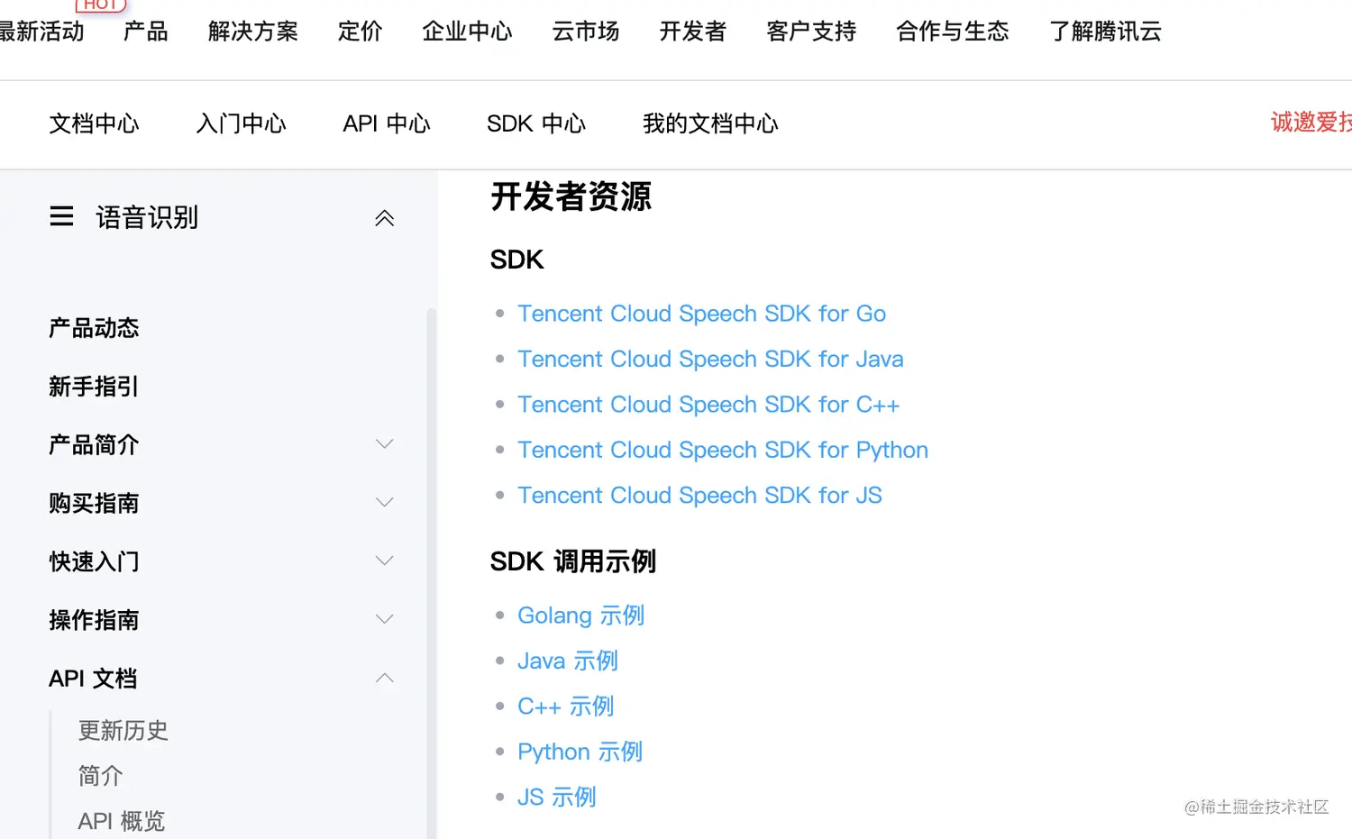Open API 概览 under API 文档
1352x839 pixels.
click(x=121, y=821)
